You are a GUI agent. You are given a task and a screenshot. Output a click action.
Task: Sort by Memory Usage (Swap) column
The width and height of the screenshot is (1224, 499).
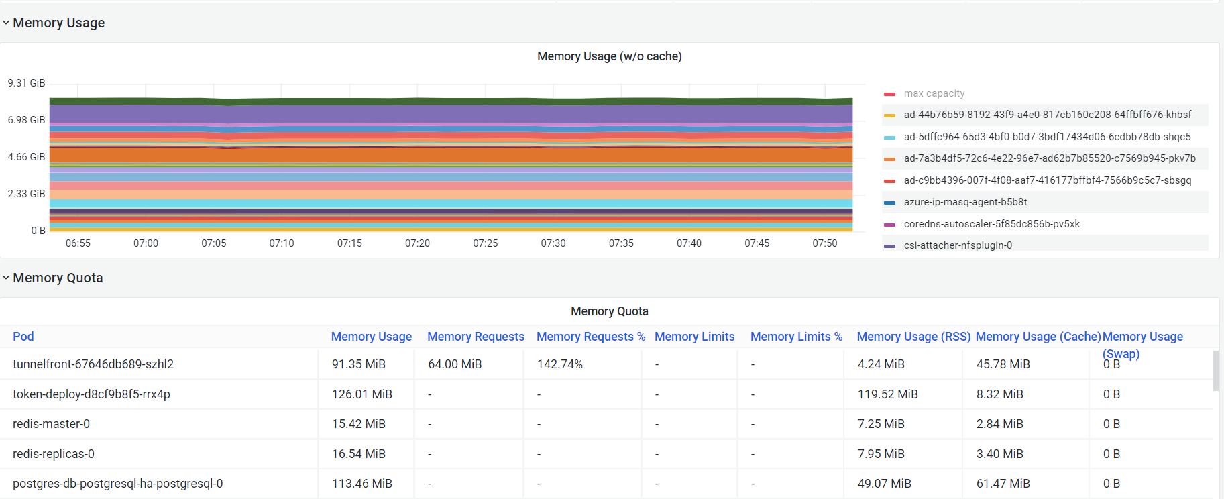(x=1143, y=345)
